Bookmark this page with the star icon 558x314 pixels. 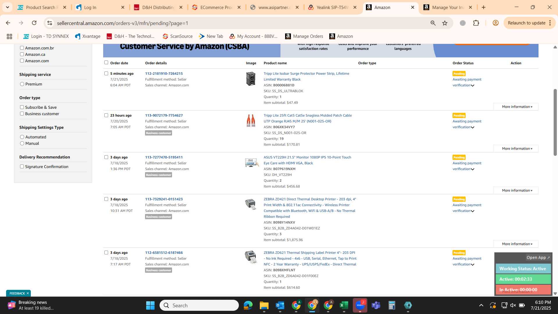pyautogui.click(x=445, y=23)
